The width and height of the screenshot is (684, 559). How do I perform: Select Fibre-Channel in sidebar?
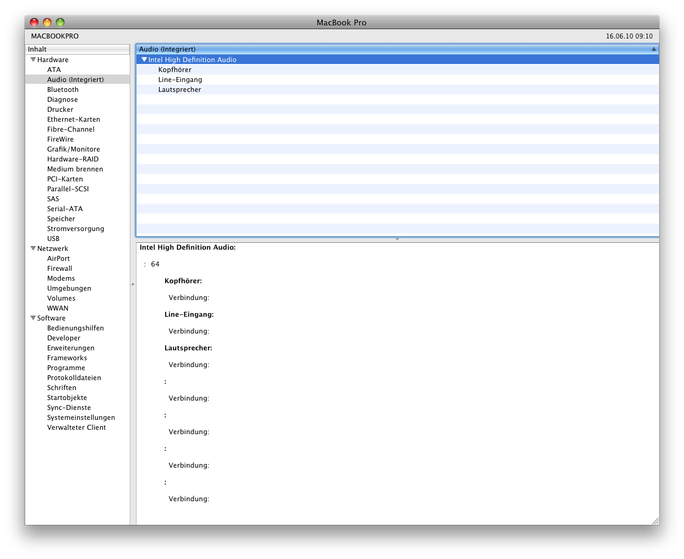(71, 129)
